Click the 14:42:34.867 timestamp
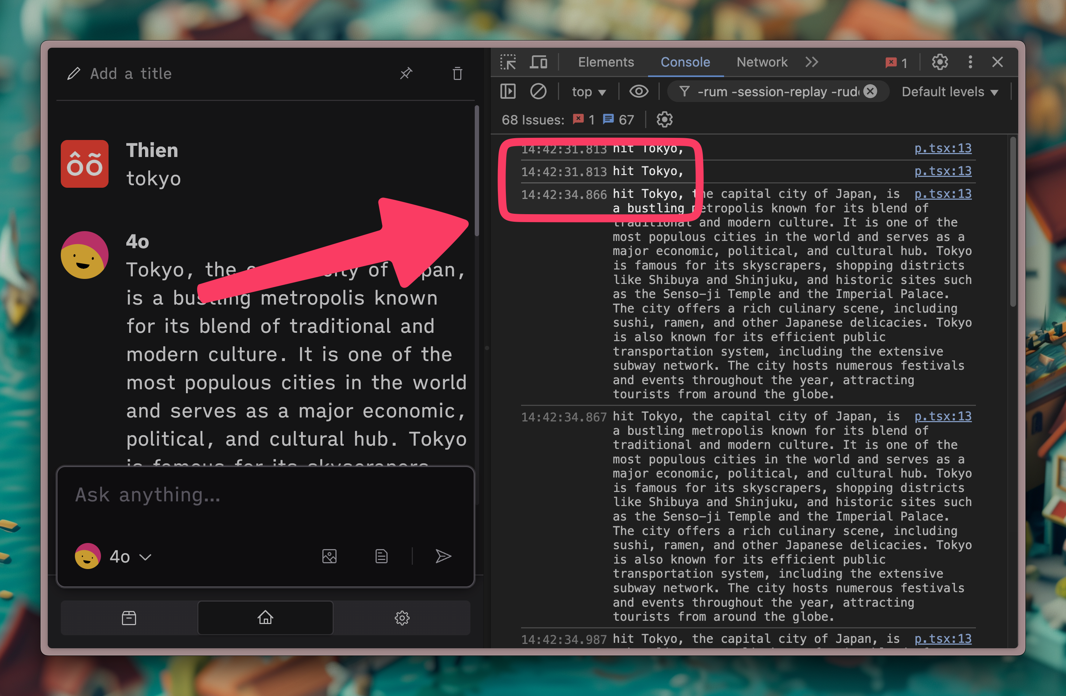This screenshot has width=1066, height=696. pyautogui.click(x=564, y=417)
